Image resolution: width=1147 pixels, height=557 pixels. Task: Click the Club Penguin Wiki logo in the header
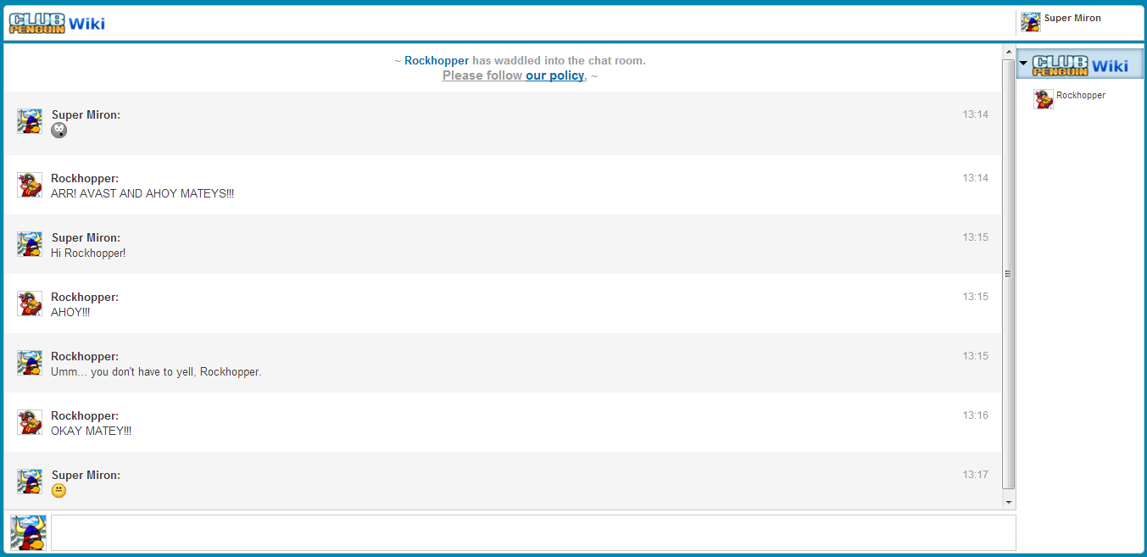56,22
